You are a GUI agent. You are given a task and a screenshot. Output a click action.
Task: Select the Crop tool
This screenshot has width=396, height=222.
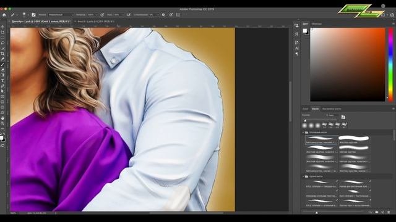click(2, 54)
